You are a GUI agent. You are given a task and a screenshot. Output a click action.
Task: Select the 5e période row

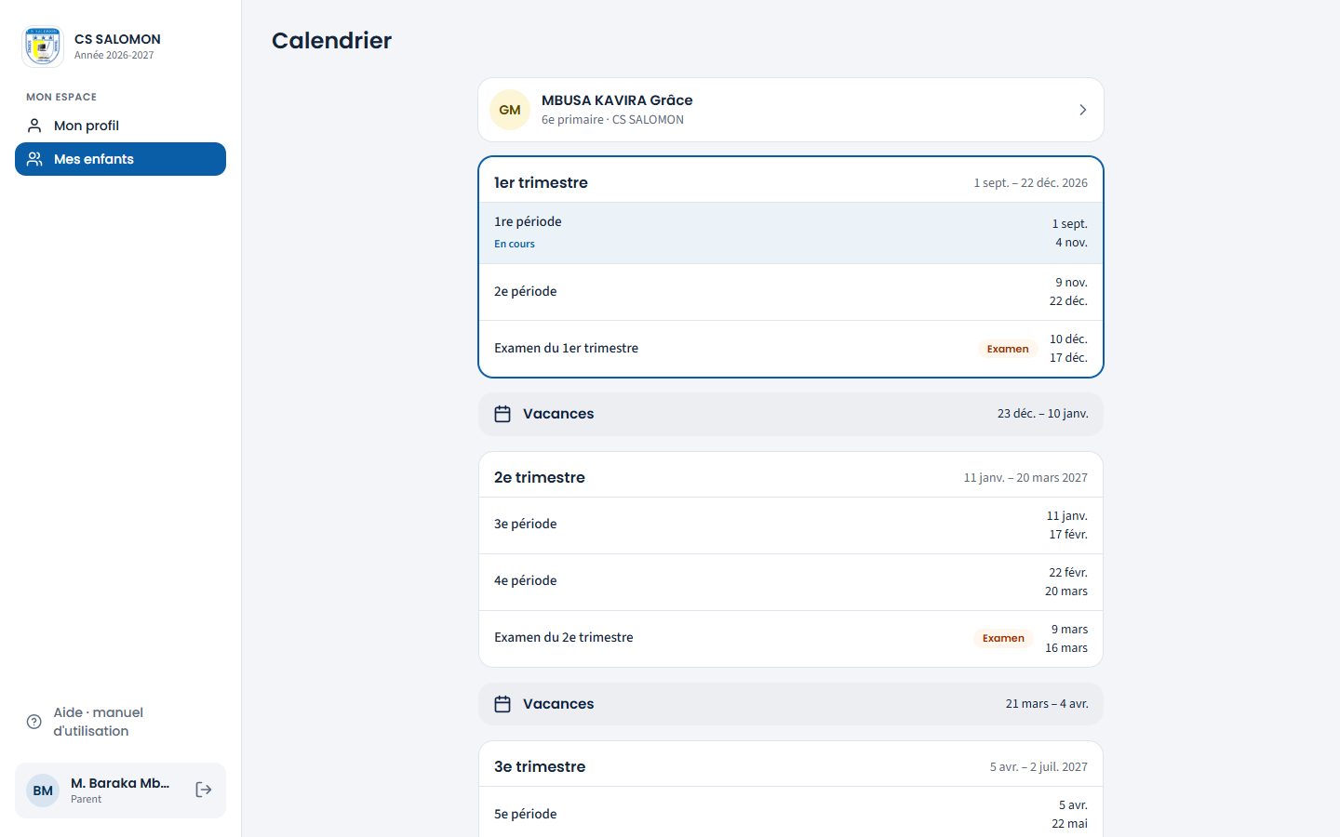coord(791,814)
